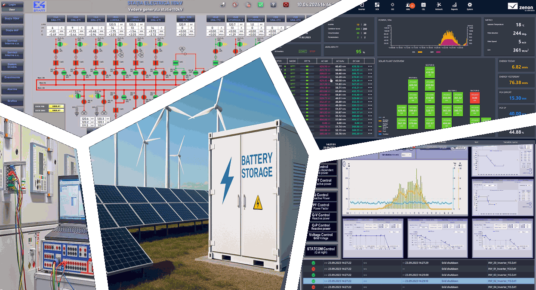Open the System gear icon

click(470, 5)
